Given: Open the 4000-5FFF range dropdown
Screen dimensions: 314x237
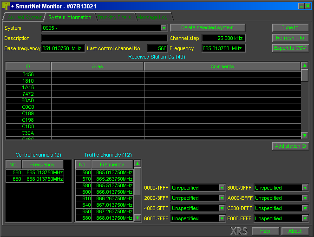Looking at the screenshot, I should pyautogui.click(x=222, y=208).
